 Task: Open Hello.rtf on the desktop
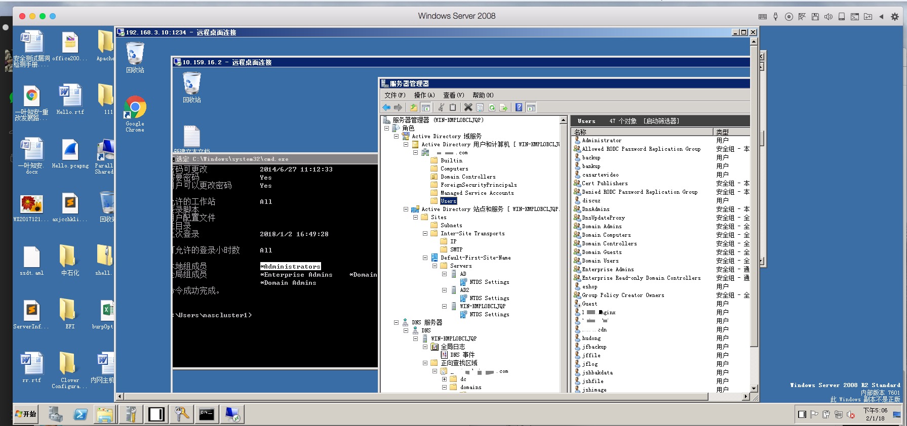(70, 99)
